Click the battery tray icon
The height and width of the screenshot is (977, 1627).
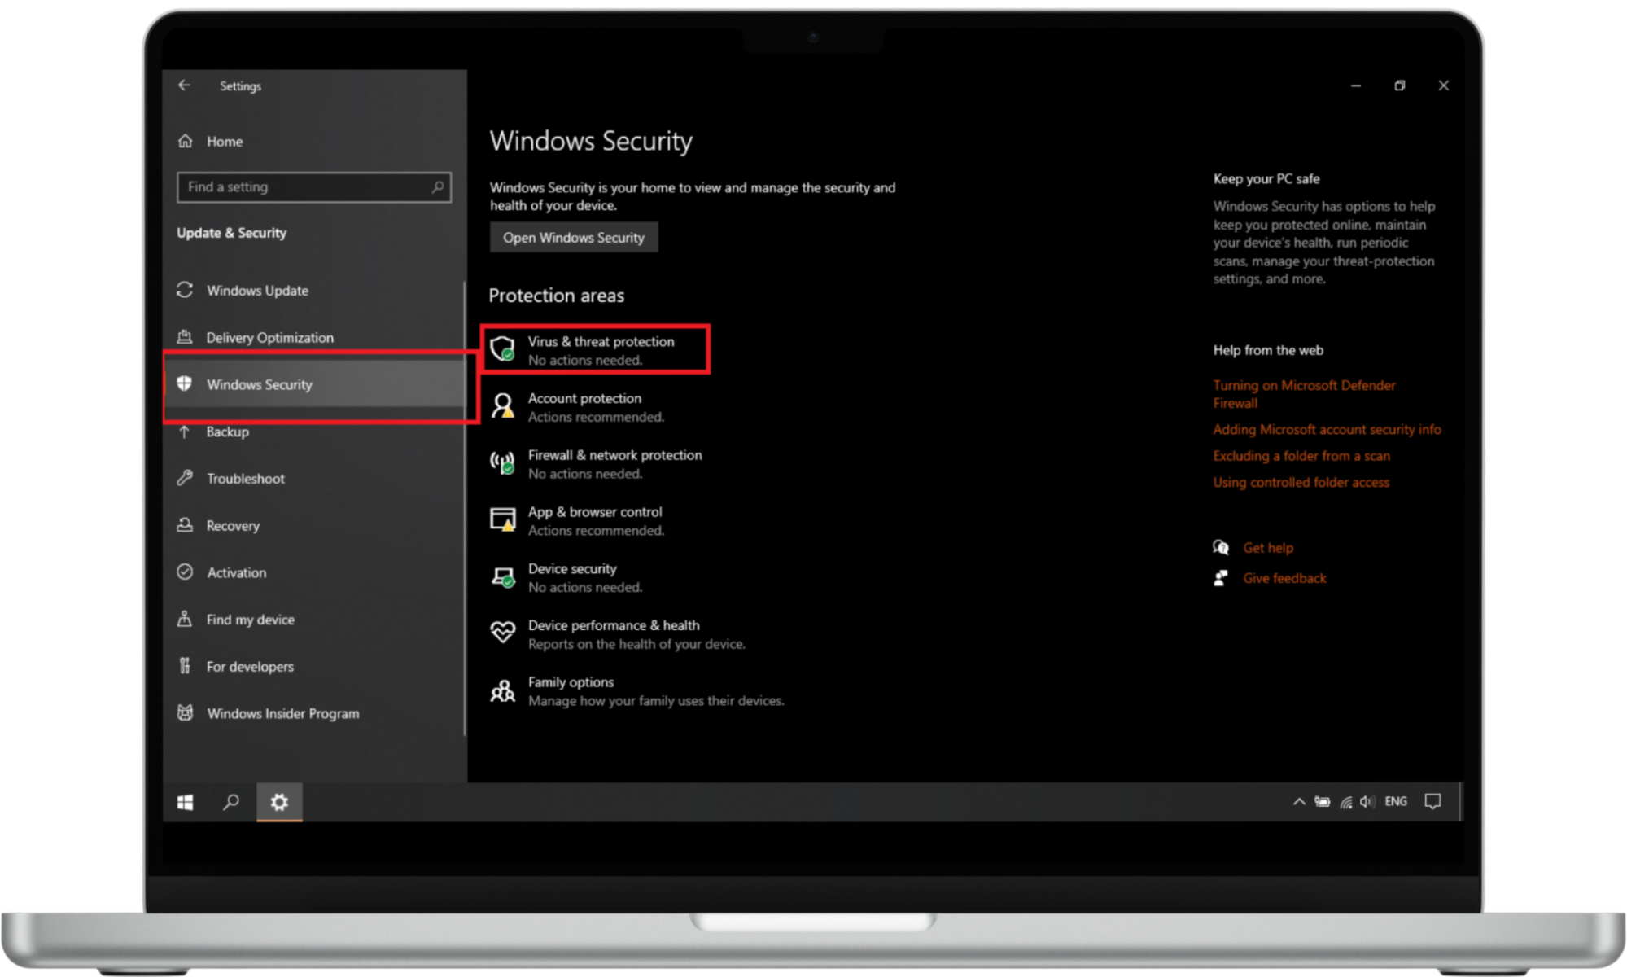[1323, 802]
